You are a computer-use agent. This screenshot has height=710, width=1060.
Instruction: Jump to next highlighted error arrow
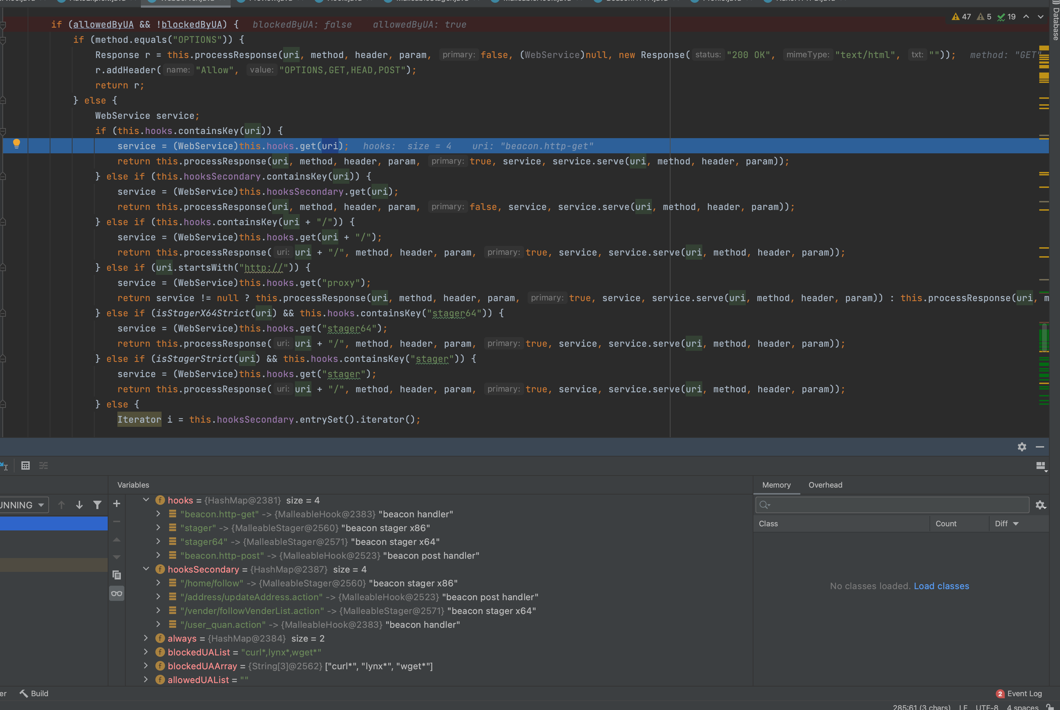[1041, 17]
